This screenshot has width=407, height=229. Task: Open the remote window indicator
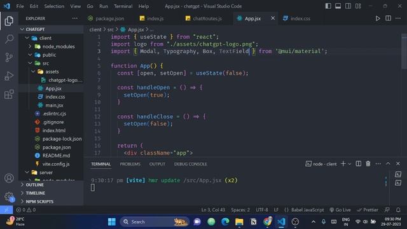tap(6, 210)
